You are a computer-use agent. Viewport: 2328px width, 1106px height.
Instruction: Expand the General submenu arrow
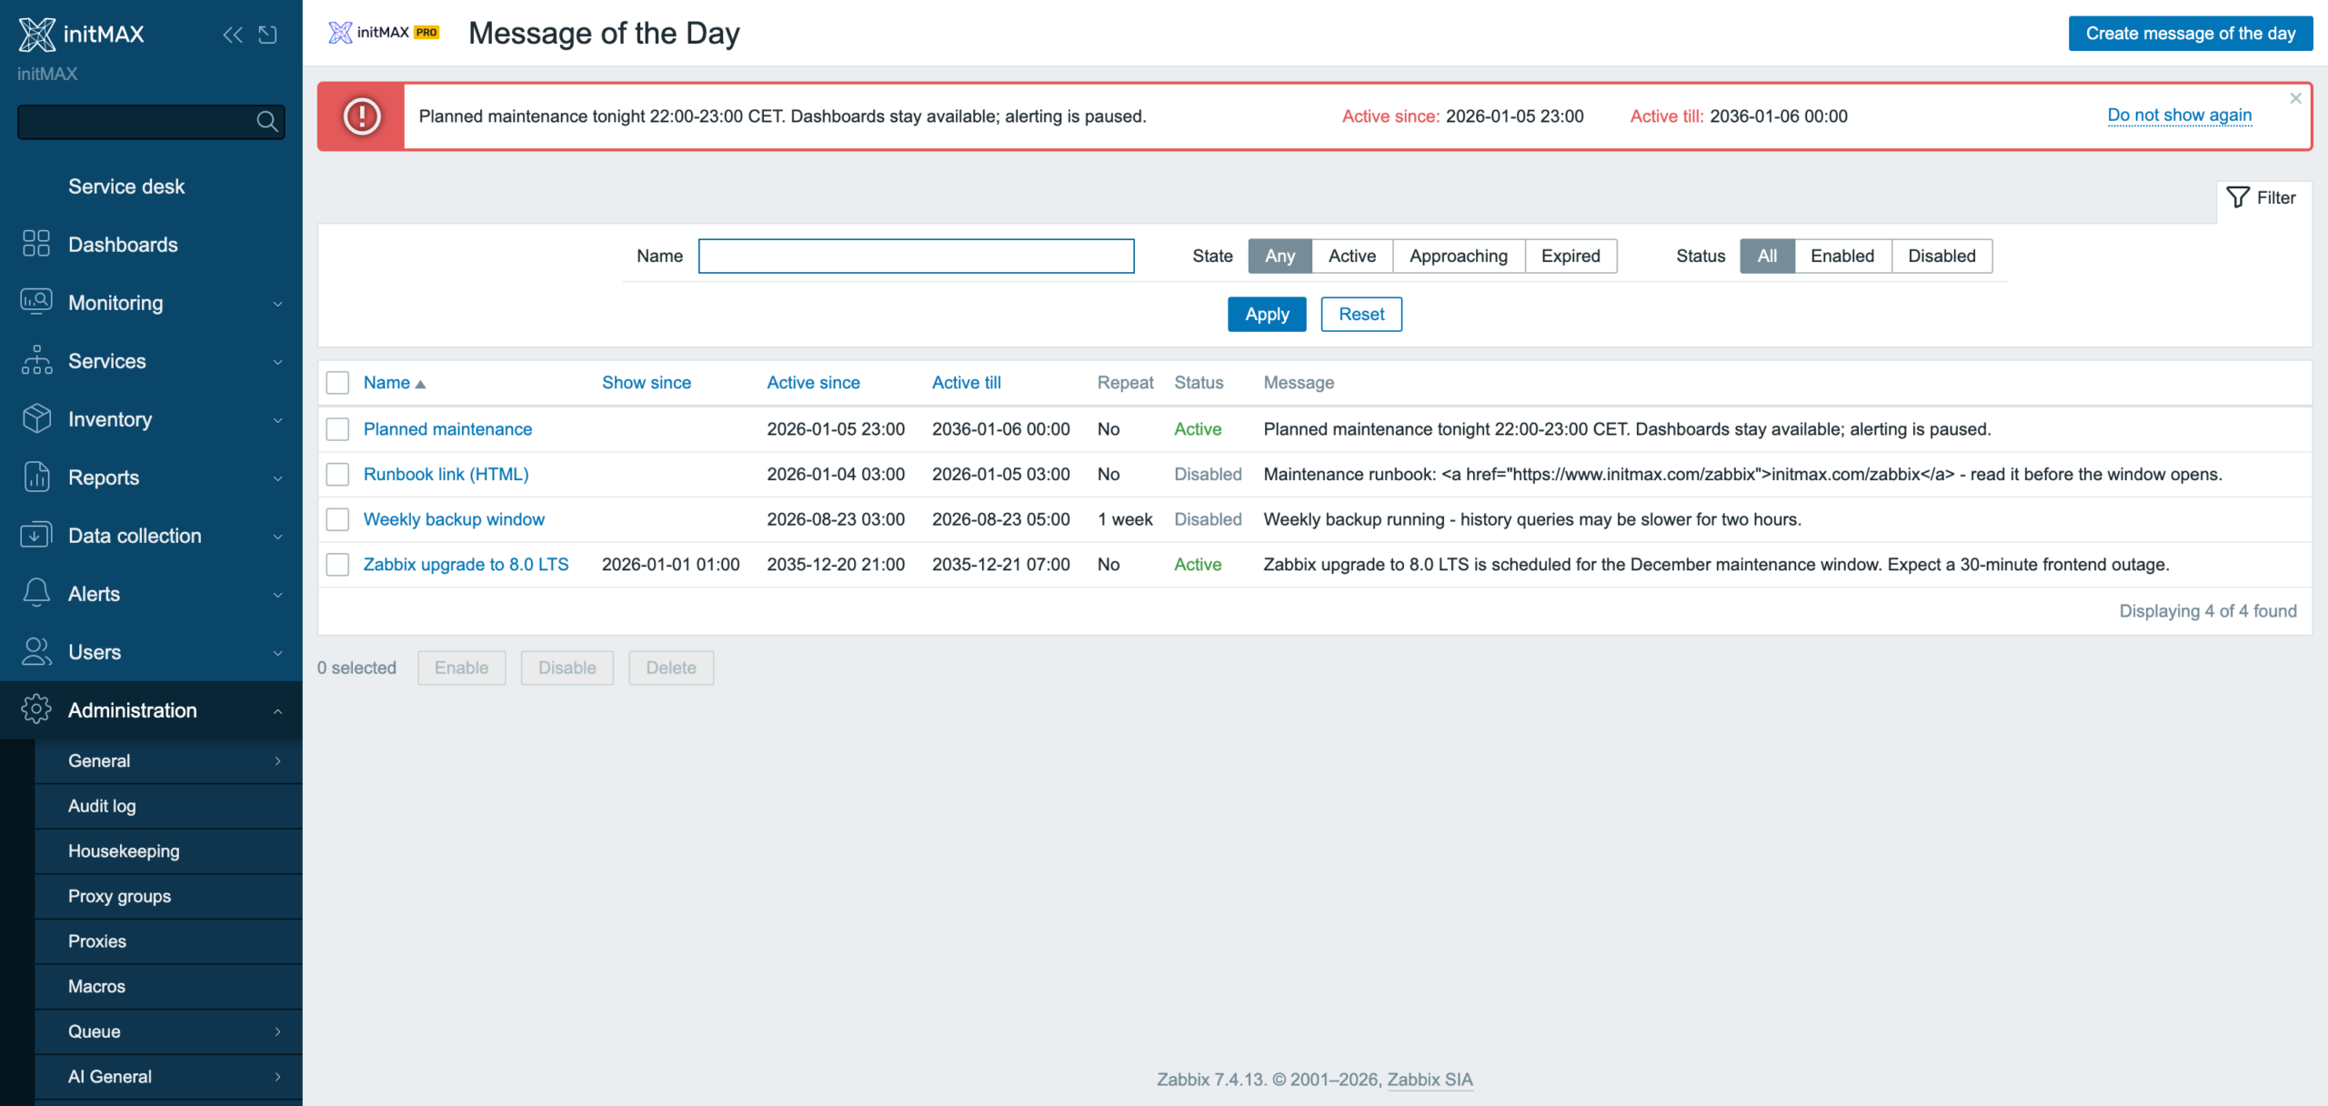(278, 761)
